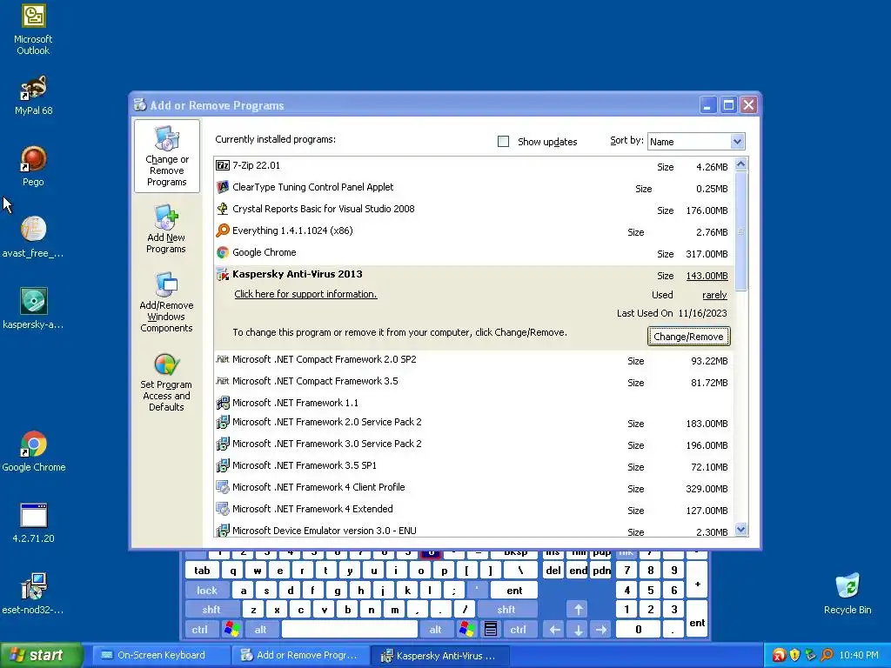Toggle right shft key on On-Screen Keyboard
The height and width of the screenshot is (668, 891).
click(x=506, y=610)
